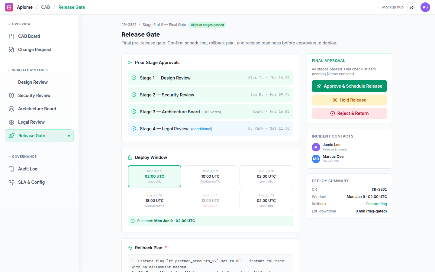Click the (3/3 votes) note on Stage 3
The height and width of the screenshot is (272, 435).
211,112
